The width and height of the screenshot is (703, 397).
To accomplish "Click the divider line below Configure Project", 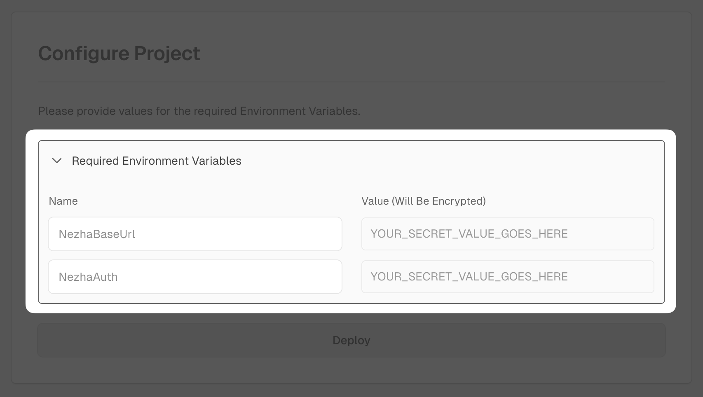I will [351, 82].
